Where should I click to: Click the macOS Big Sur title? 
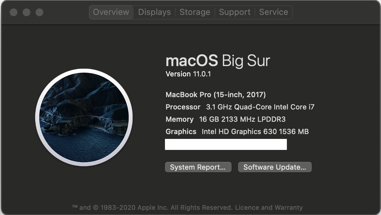pyautogui.click(x=217, y=61)
